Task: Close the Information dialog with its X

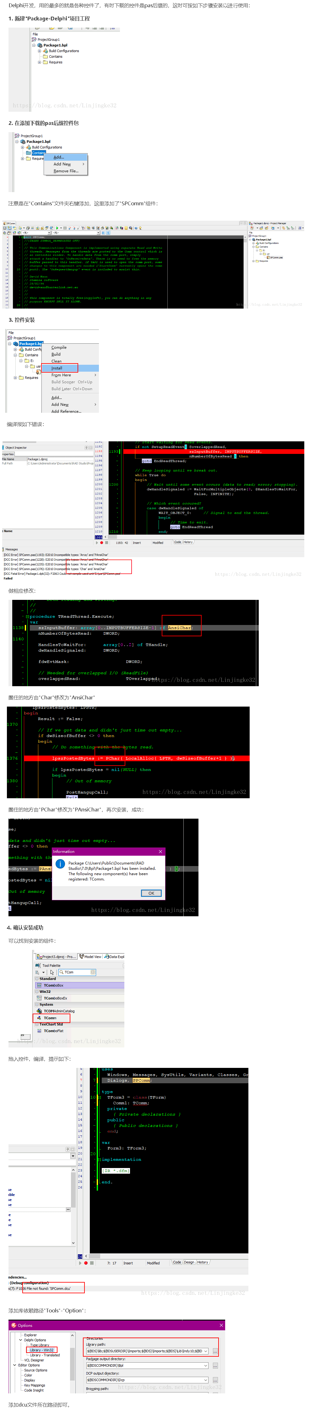Action: pyautogui.click(x=160, y=852)
